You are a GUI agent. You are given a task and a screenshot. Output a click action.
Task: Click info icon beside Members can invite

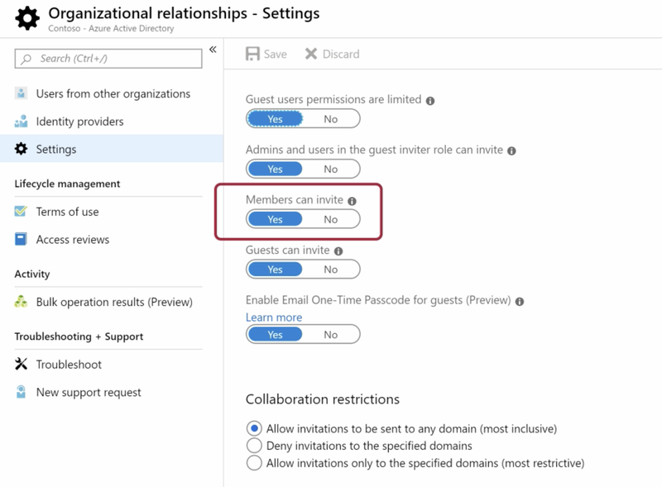[x=352, y=201]
